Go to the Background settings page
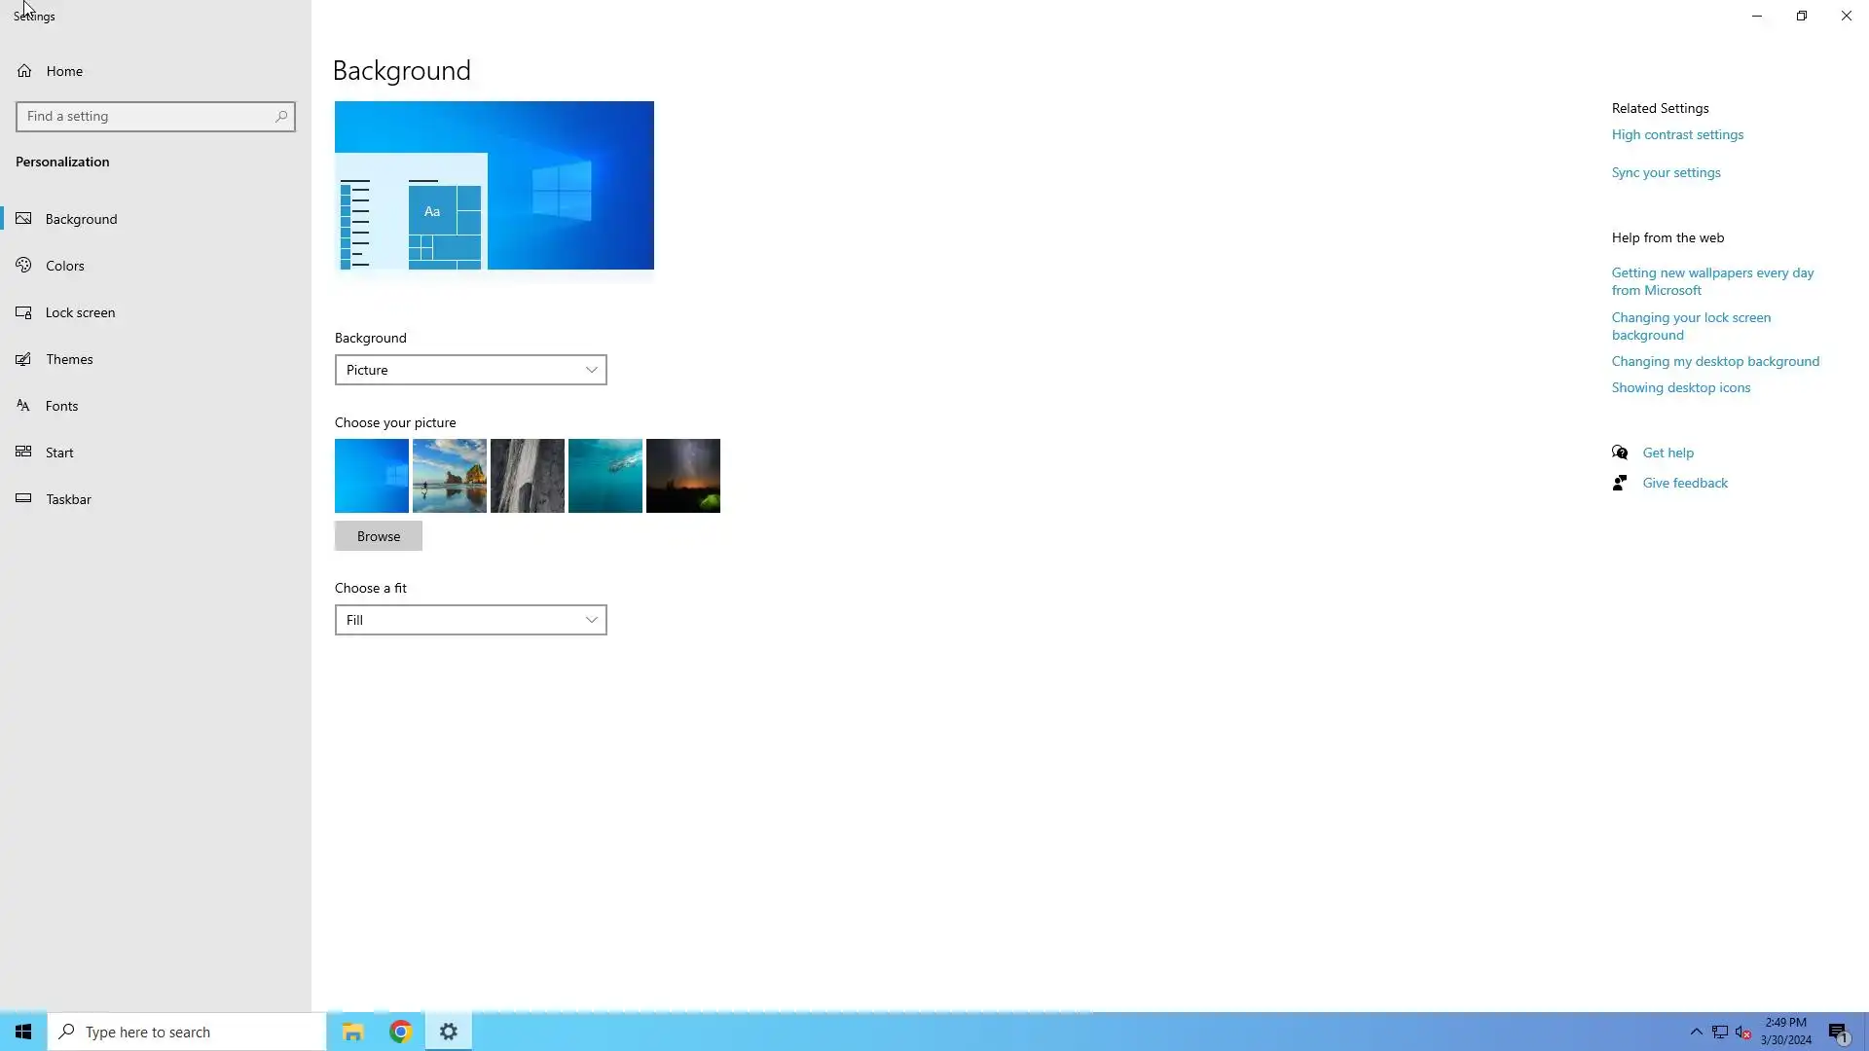 pyautogui.click(x=81, y=219)
